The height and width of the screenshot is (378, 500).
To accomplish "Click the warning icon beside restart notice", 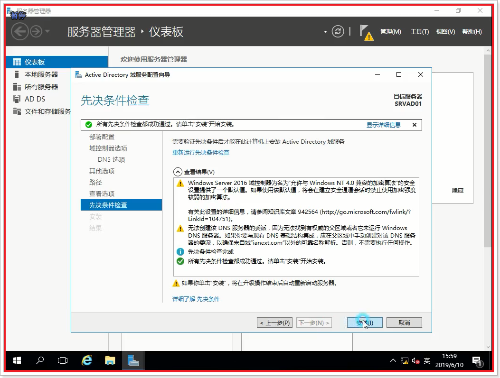I will (176, 283).
